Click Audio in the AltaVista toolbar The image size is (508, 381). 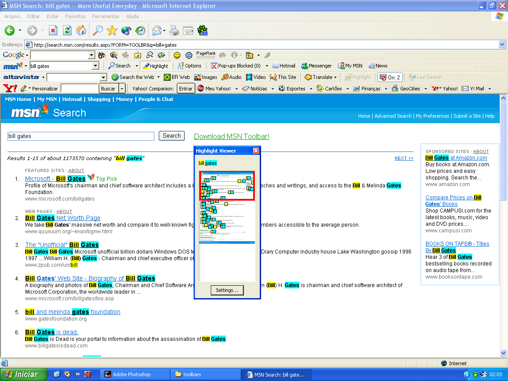232,77
